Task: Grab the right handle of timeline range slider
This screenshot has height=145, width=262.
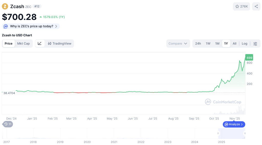Action: [x=245, y=133]
